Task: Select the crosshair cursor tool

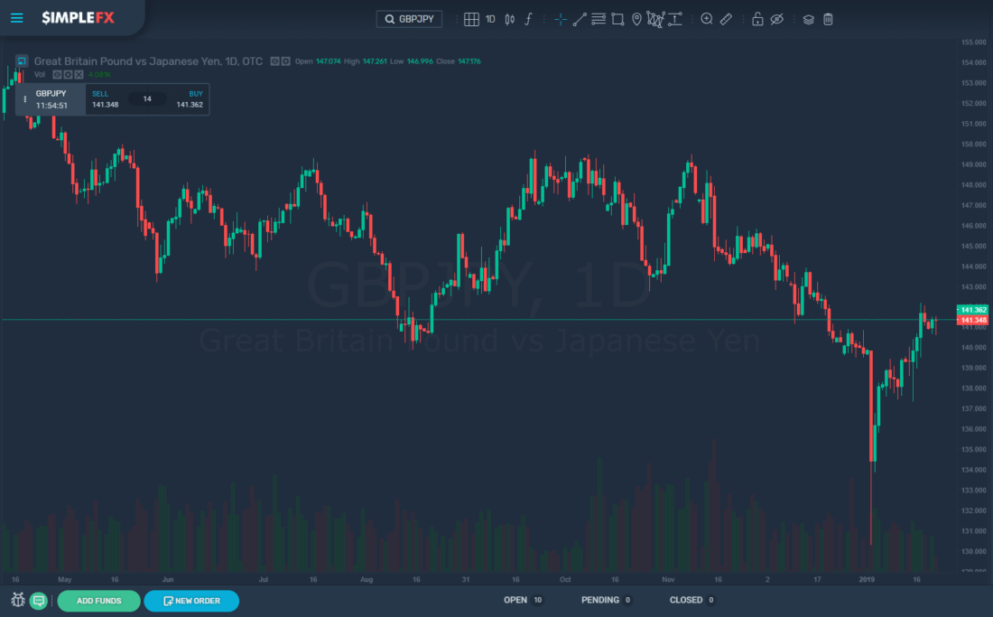Action: [x=560, y=18]
